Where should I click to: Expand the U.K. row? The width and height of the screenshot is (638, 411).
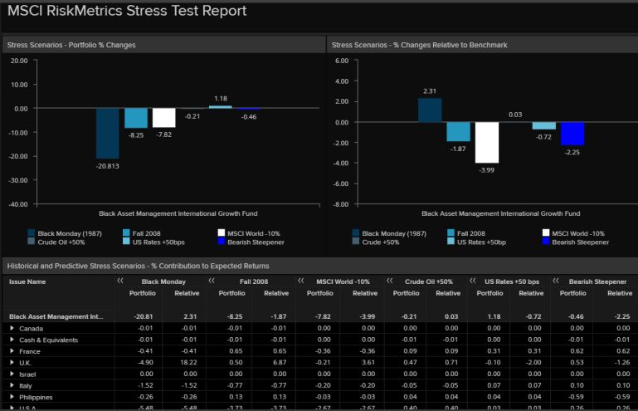[12, 362]
